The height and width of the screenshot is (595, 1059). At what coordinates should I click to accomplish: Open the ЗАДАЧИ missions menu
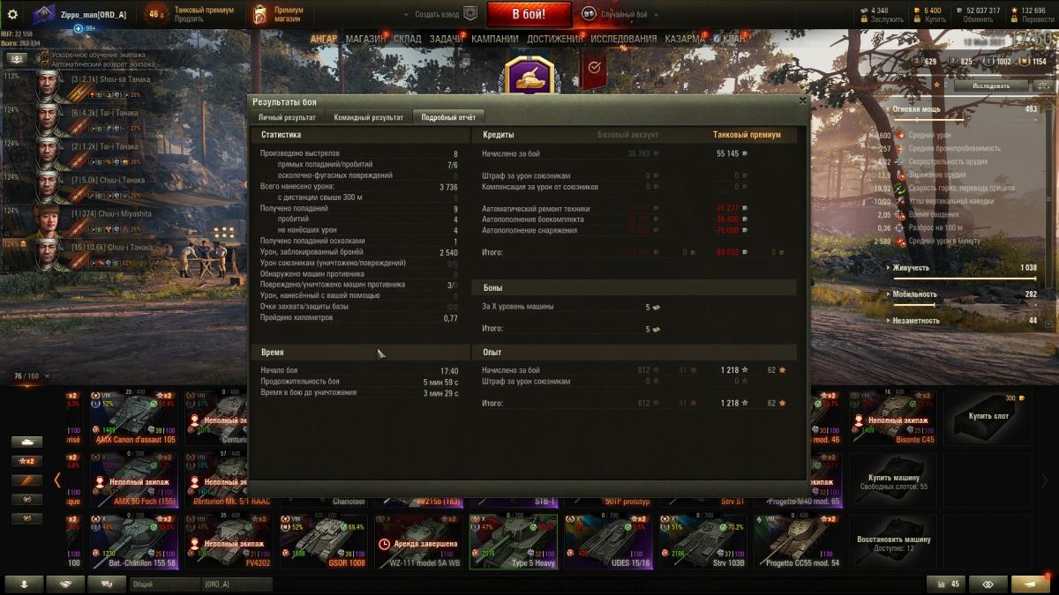[x=447, y=39]
